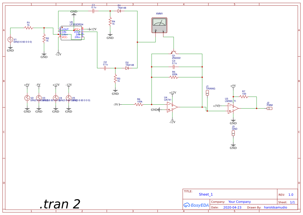Click resistor R1 near the V1 source
Image resolution: width=303 pixels, height=215 pixels.
click(29, 28)
